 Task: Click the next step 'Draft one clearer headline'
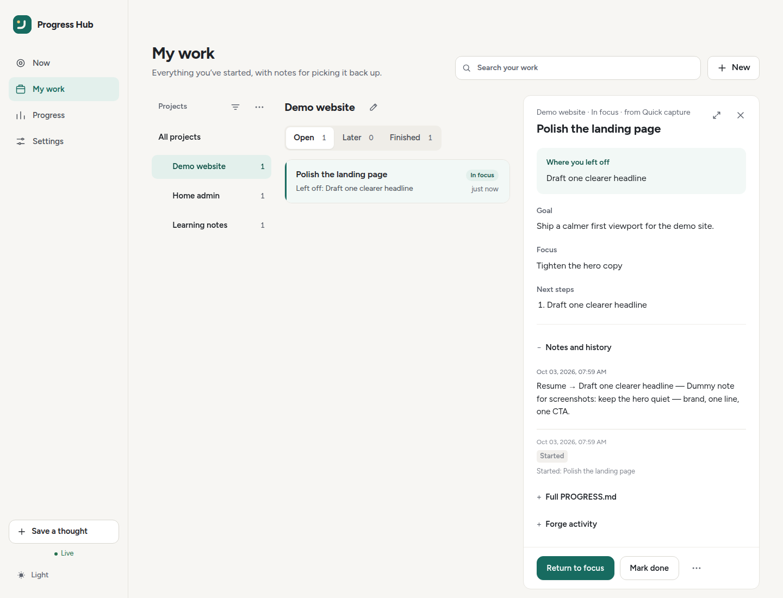pyautogui.click(x=596, y=305)
